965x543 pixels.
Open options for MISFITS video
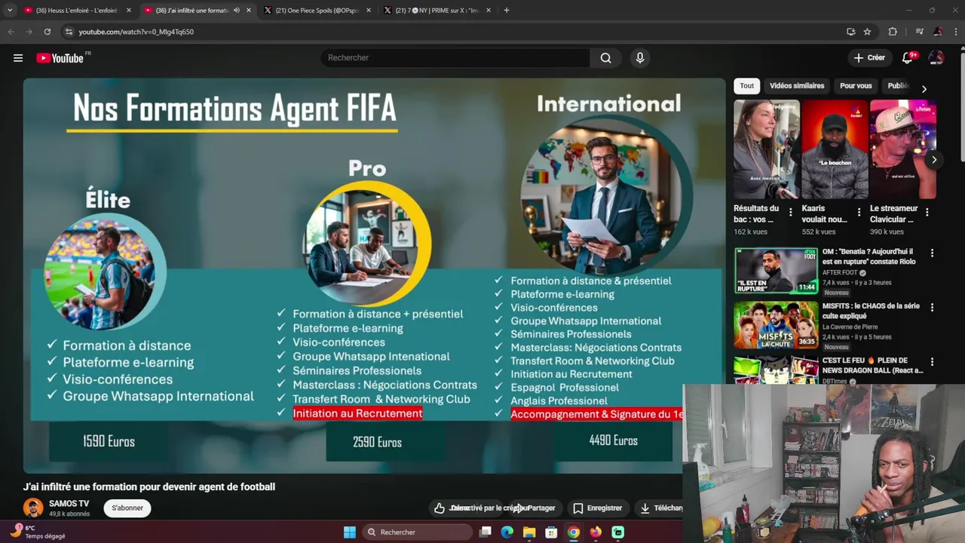[932, 308]
